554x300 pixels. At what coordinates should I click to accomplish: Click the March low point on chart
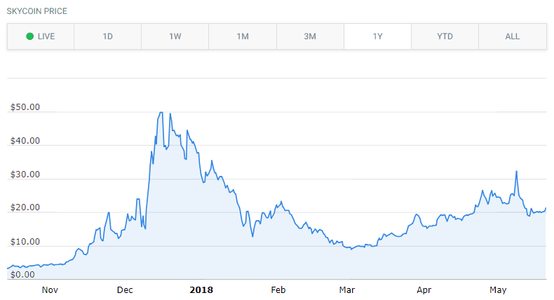351,249
